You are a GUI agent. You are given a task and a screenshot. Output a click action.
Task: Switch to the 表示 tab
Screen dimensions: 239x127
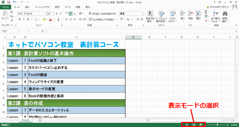coord(88,7)
